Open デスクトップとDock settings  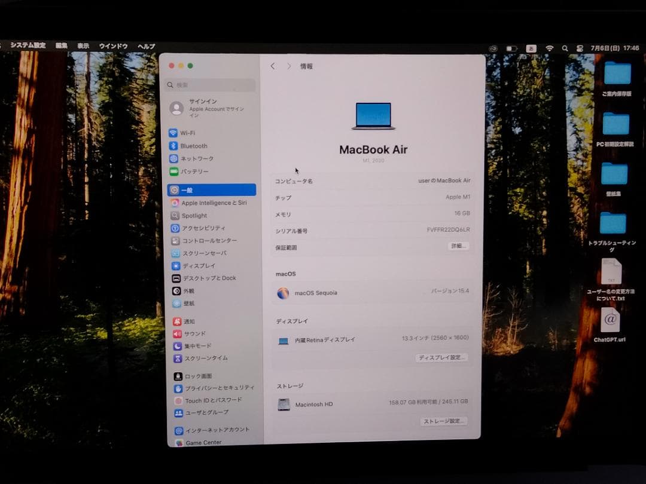click(x=204, y=278)
